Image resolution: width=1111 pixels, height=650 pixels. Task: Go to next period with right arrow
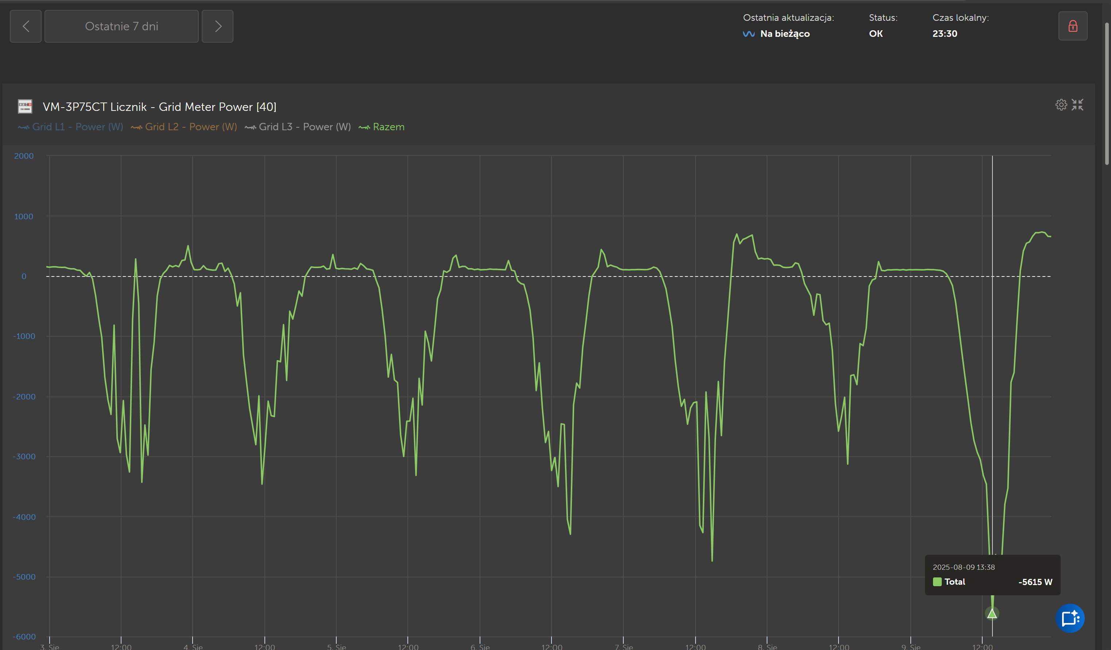(x=217, y=27)
